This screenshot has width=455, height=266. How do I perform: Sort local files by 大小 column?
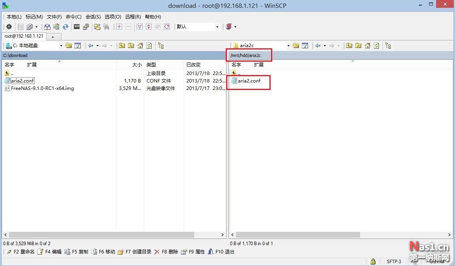[130, 65]
